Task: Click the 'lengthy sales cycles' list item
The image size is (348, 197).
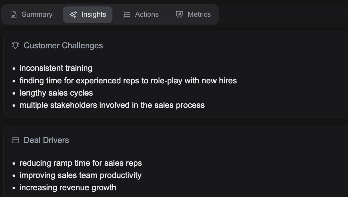Action: 56,93
